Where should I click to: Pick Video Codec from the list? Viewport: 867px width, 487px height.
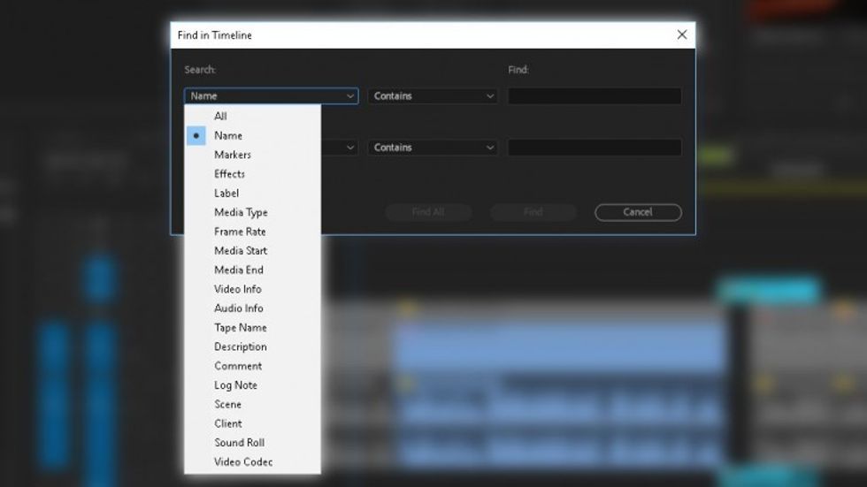tap(252, 461)
